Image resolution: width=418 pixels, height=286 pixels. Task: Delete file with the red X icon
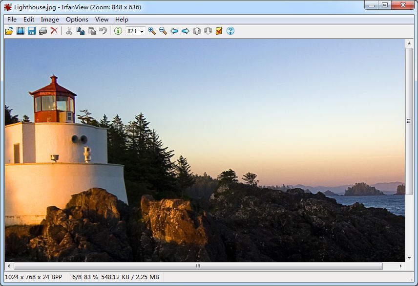coord(54,31)
